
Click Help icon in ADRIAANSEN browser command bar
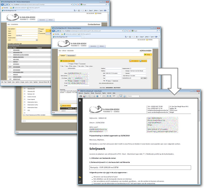click(156, 37)
